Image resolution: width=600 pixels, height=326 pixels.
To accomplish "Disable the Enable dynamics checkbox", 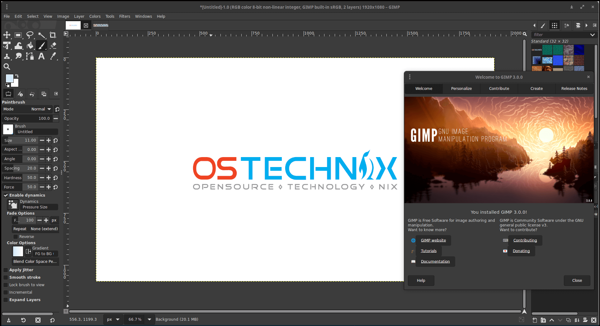I will [6, 195].
